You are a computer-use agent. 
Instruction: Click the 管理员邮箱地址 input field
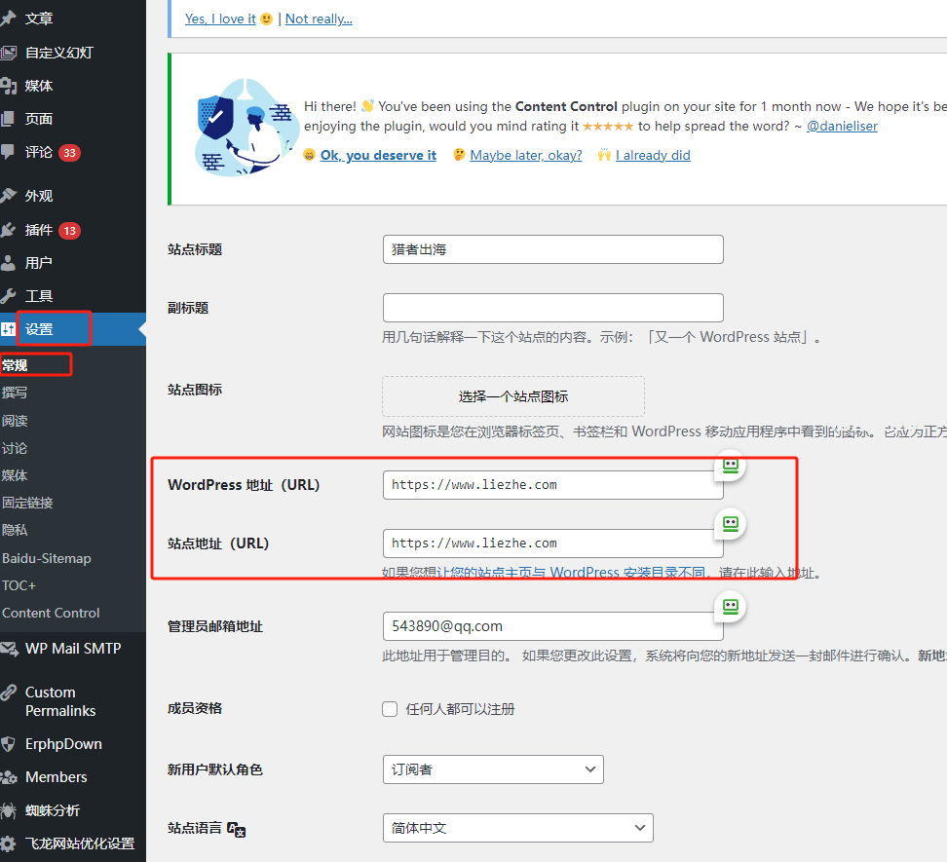pos(553,626)
